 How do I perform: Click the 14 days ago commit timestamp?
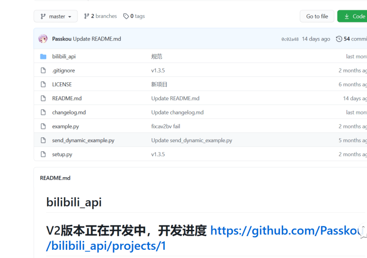[316, 39]
